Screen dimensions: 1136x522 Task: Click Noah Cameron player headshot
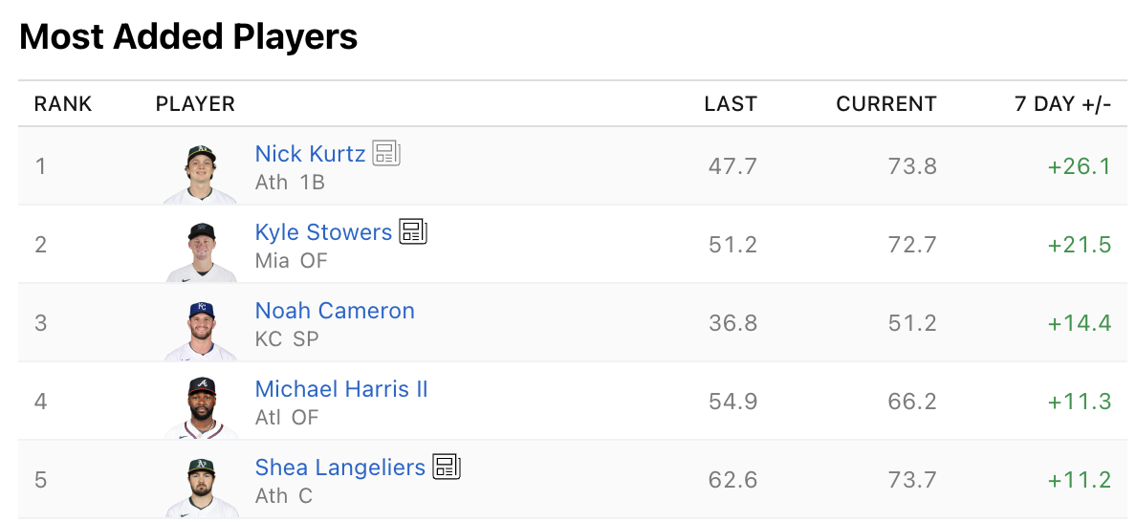pyautogui.click(x=201, y=329)
